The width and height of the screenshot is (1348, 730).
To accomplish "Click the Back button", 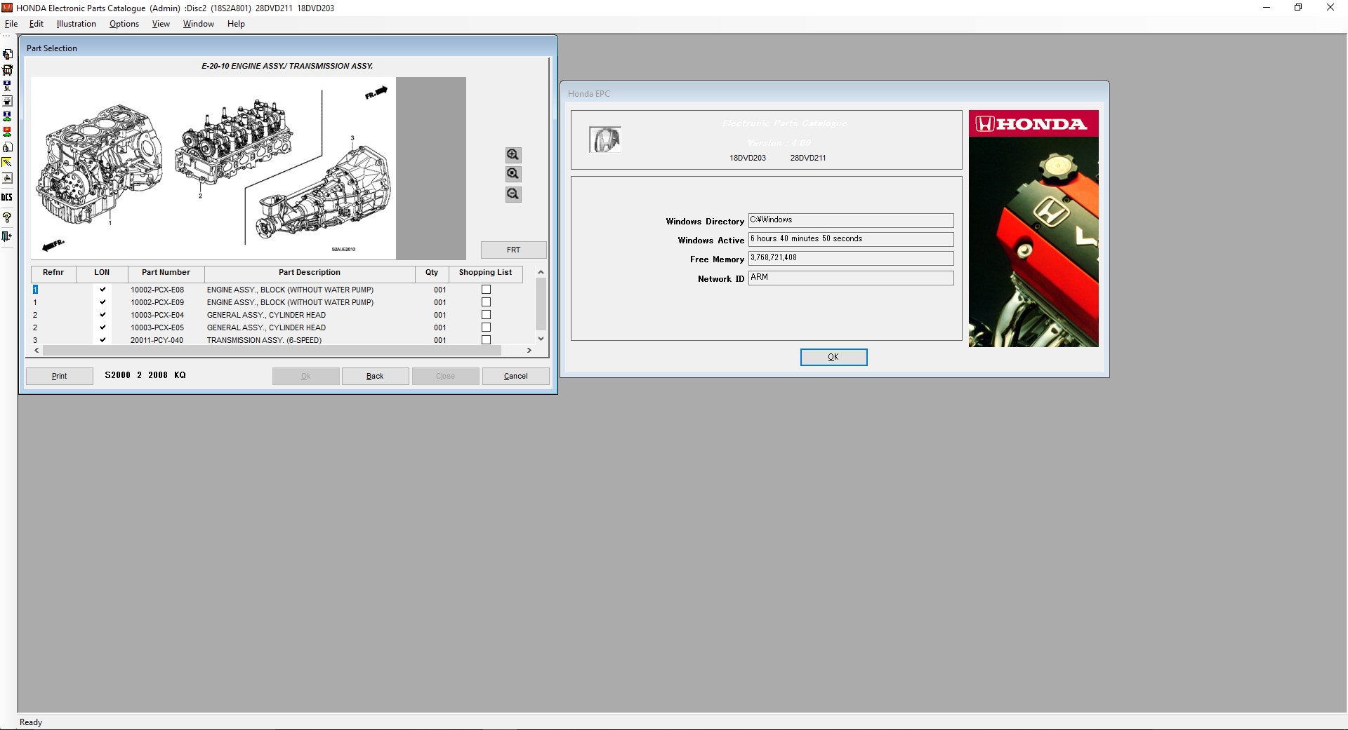I will click(375, 376).
